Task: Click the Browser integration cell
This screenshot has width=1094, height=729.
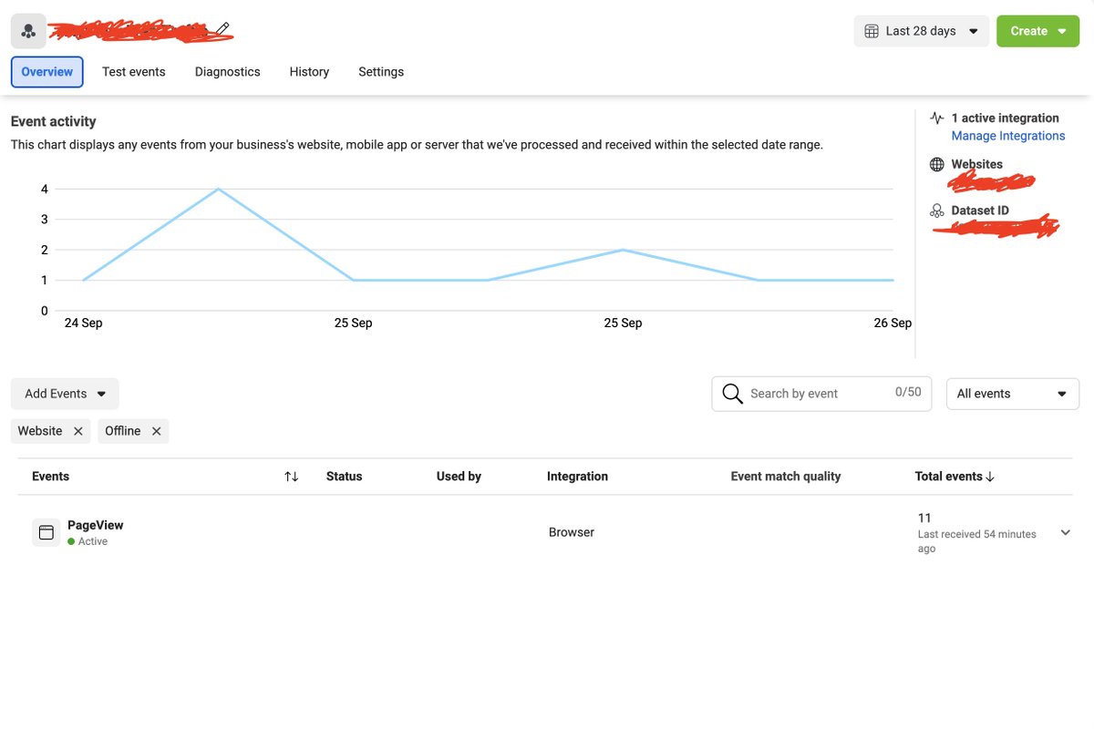Action: click(x=572, y=532)
